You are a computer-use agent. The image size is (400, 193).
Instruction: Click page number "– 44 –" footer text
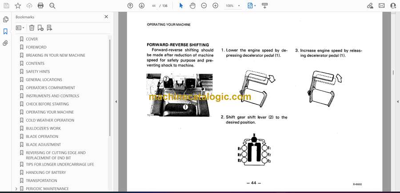pos(254,183)
